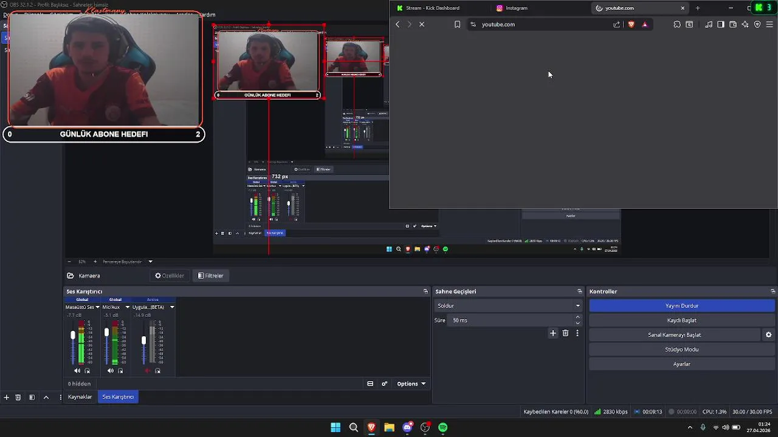The image size is (778, 437).
Task: Click the Uygula...(BETA) volume fader
Action: tap(143, 341)
